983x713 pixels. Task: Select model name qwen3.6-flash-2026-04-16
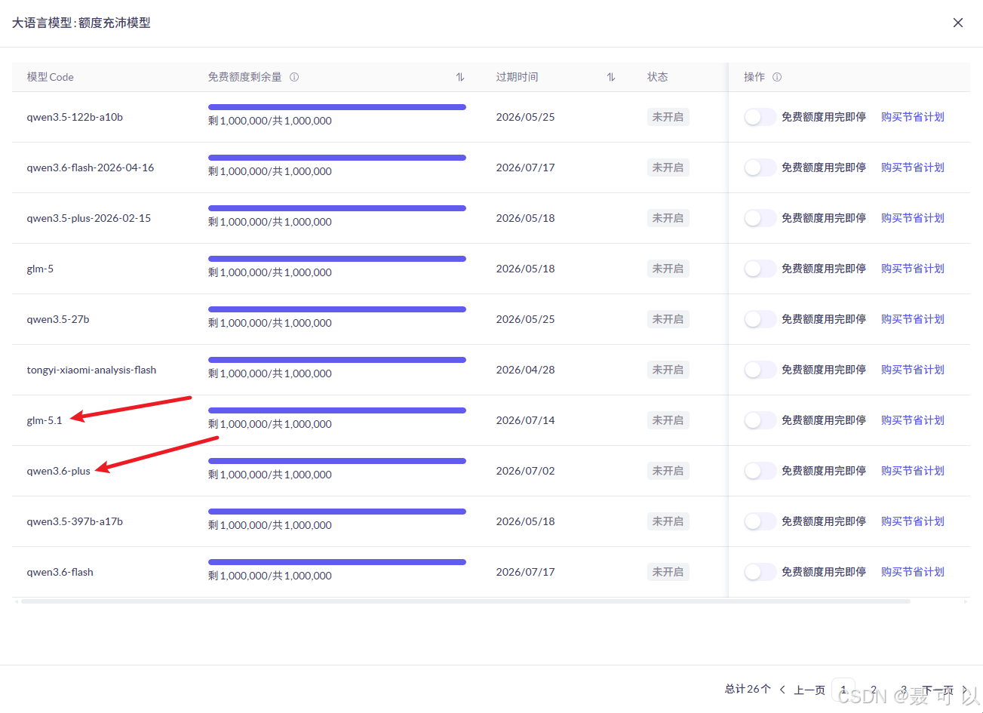[91, 167]
